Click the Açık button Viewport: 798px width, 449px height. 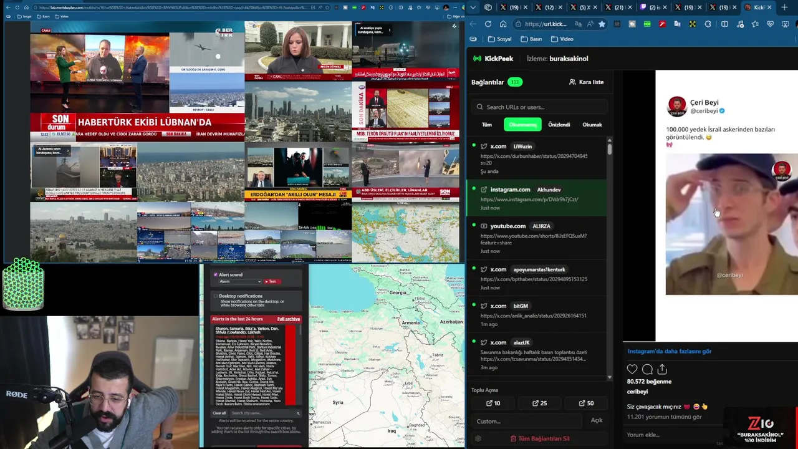click(x=597, y=420)
